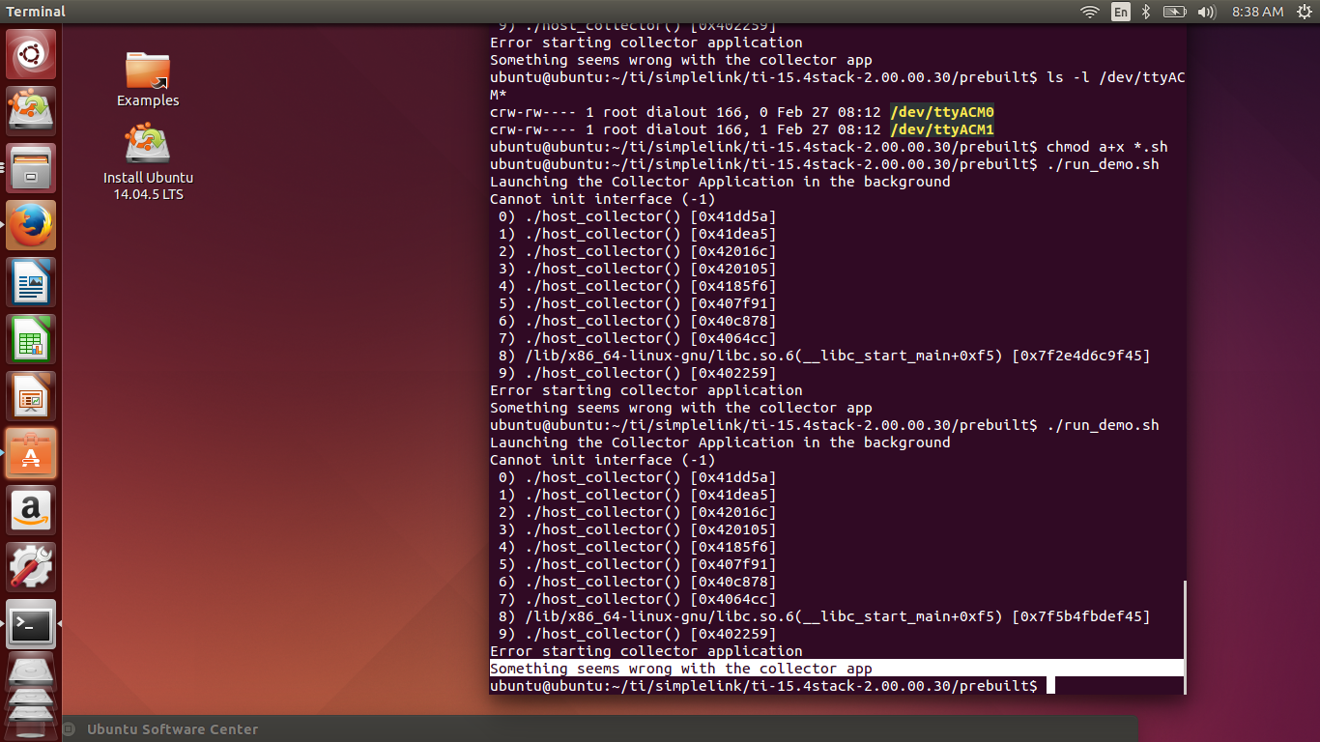Select Install Ubuntu 14.04.5 LTS desktop icon
Viewport: 1320px width, 742px height.
click(148, 162)
